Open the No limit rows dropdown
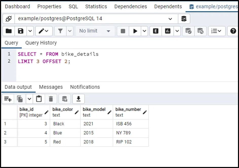 95,31
